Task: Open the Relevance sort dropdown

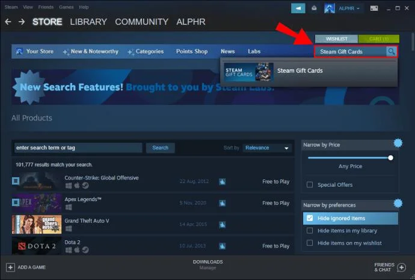Action: point(266,148)
